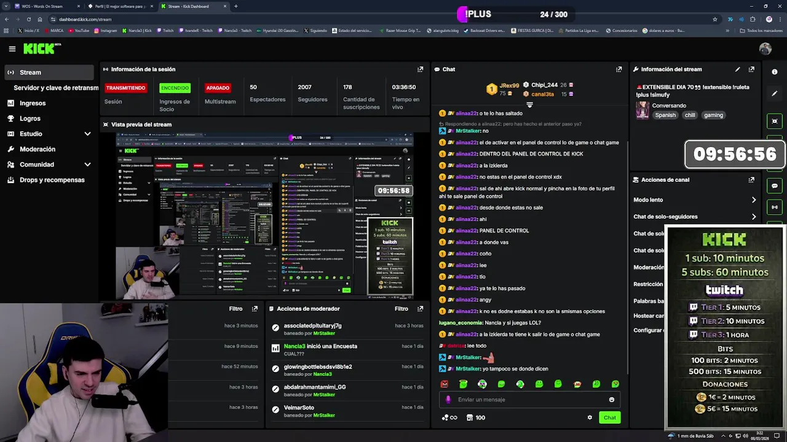The height and width of the screenshot is (442, 787).
Task: Open Chat de solo-seguidores options
Action: 695,217
